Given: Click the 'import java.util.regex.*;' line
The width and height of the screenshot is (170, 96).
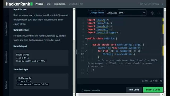Looking at the screenshot, I should point(103,33).
